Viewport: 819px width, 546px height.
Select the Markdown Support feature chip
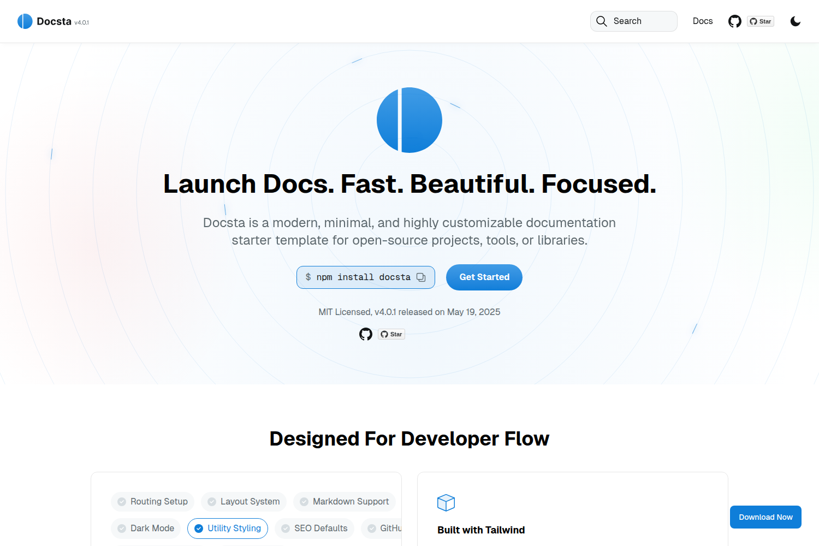[345, 502]
